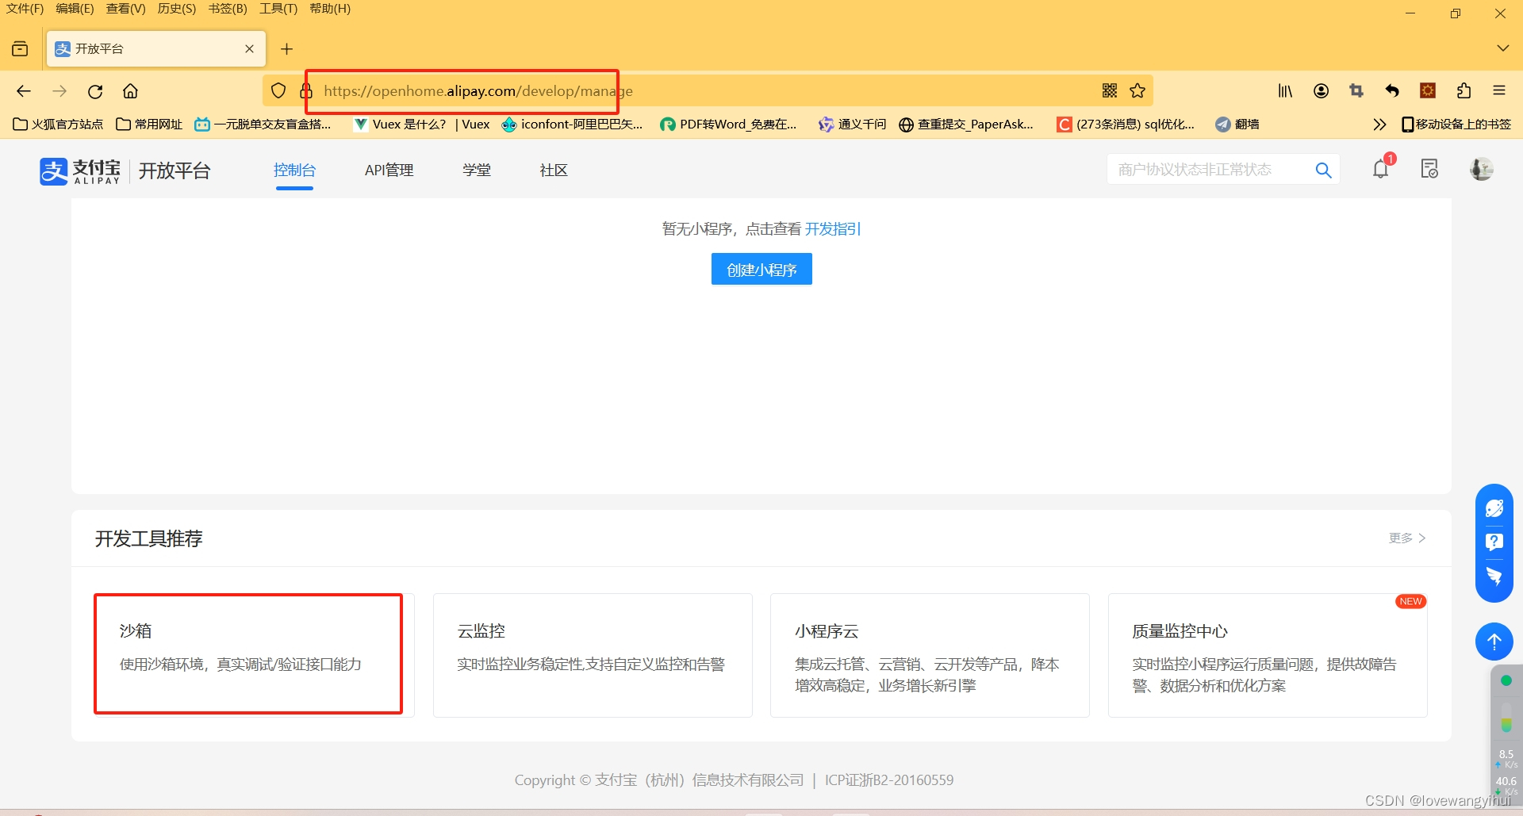Viewport: 1523px width, 816px height.
Task: Open the floating planet assistant icon
Action: point(1494,508)
